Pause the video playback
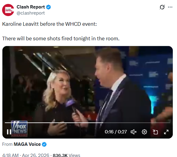 [9, 132]
